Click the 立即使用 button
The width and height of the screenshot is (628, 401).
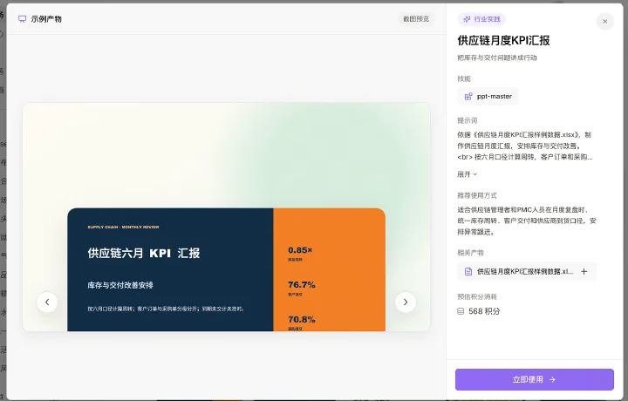click(x=535, y=379)
